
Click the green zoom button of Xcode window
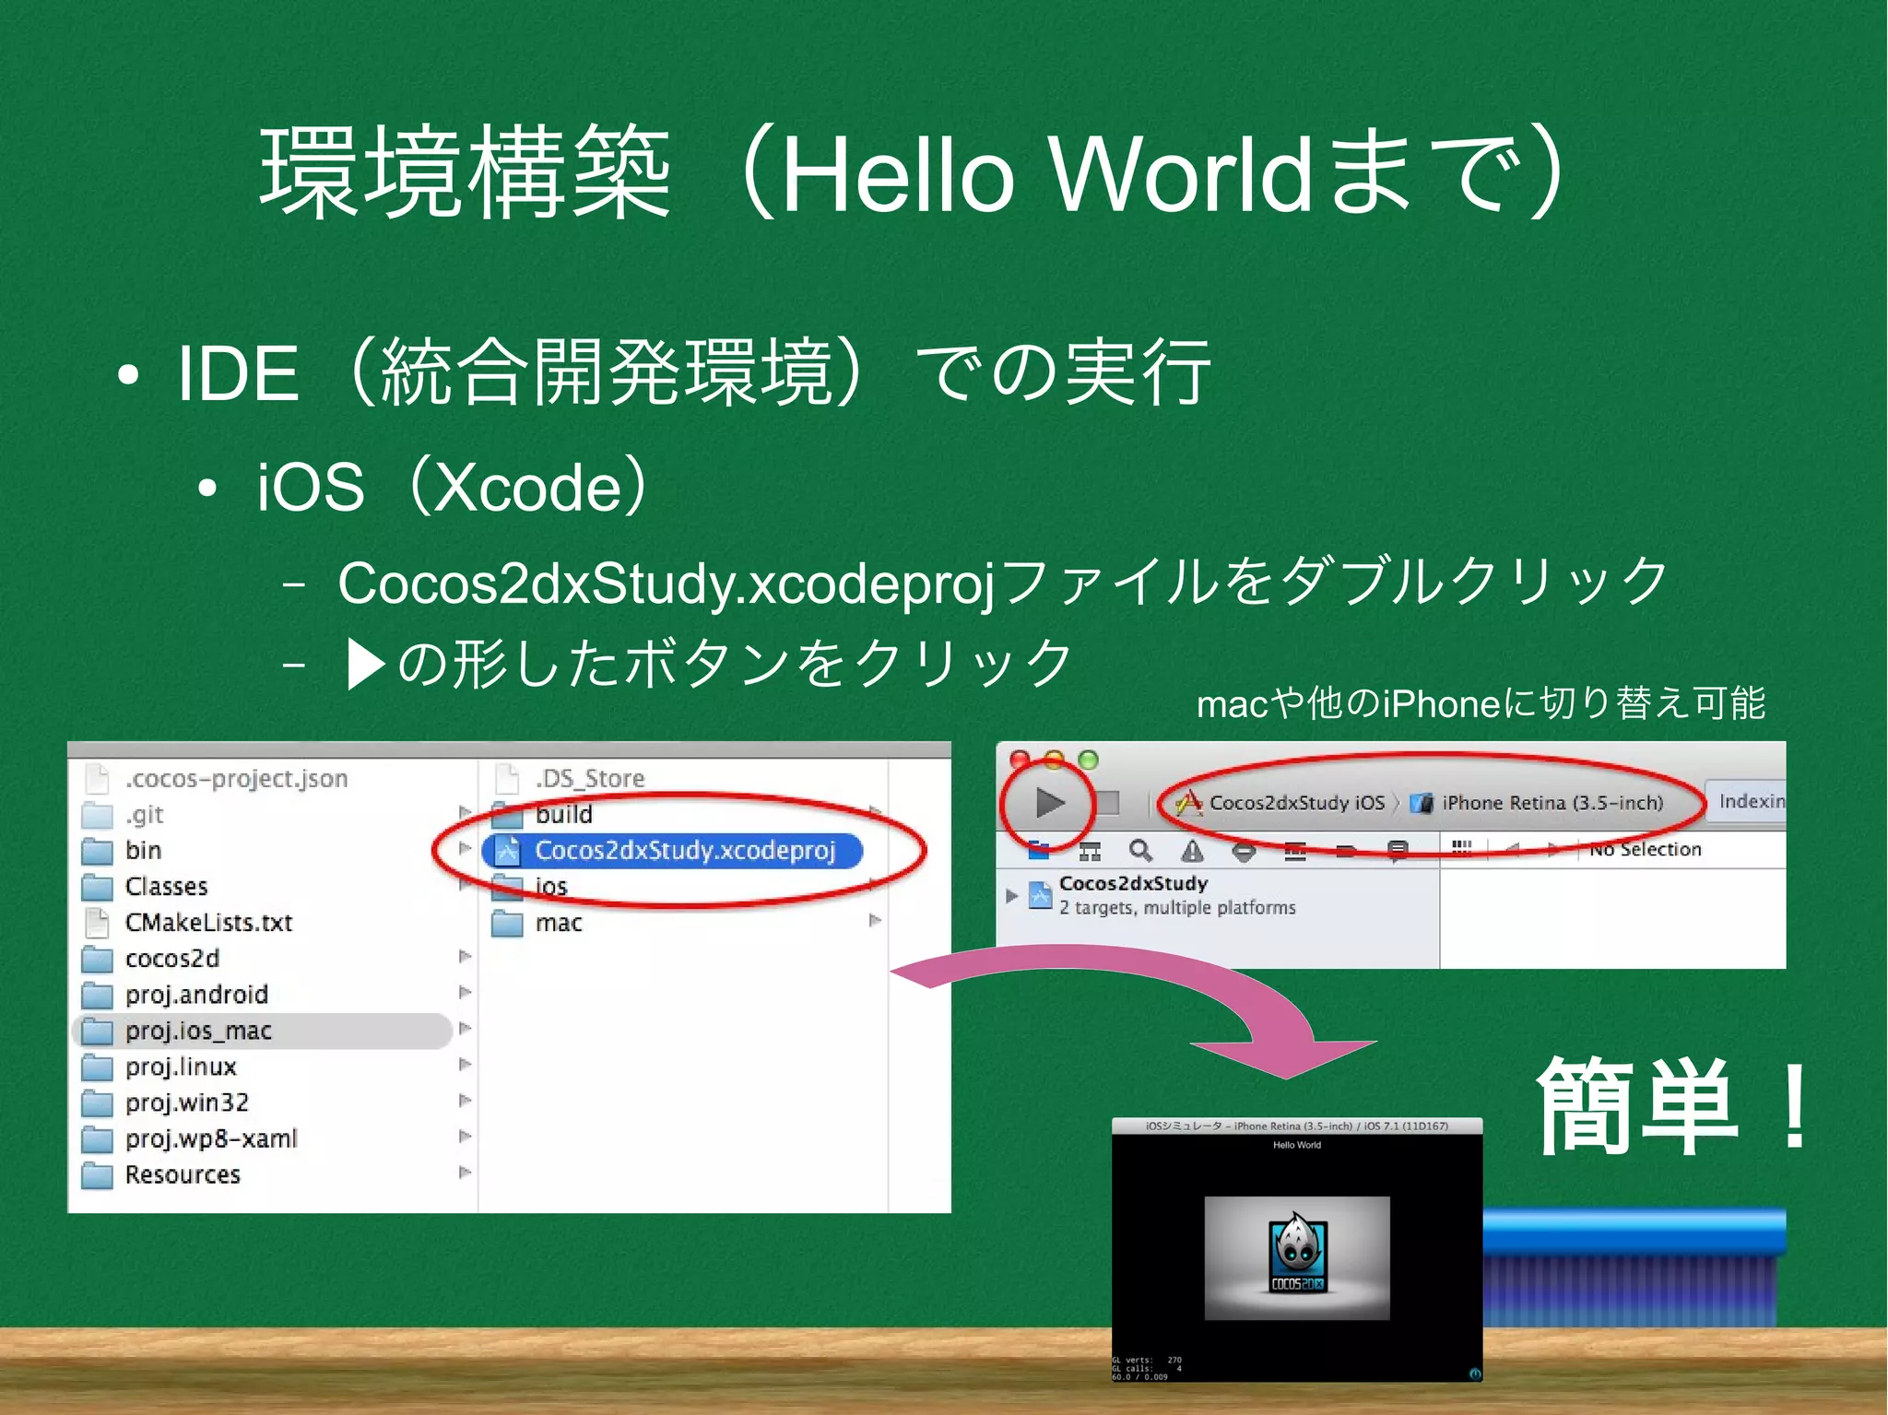(x=1088, y=760)
